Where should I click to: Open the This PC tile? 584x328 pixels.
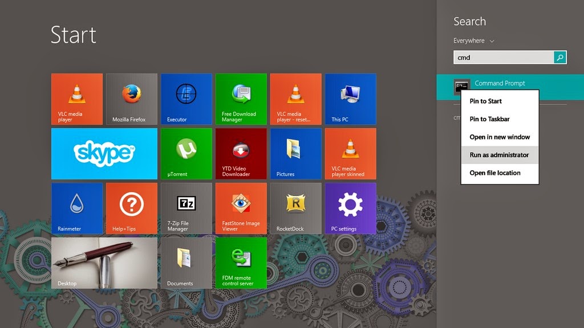pos(351,99)
